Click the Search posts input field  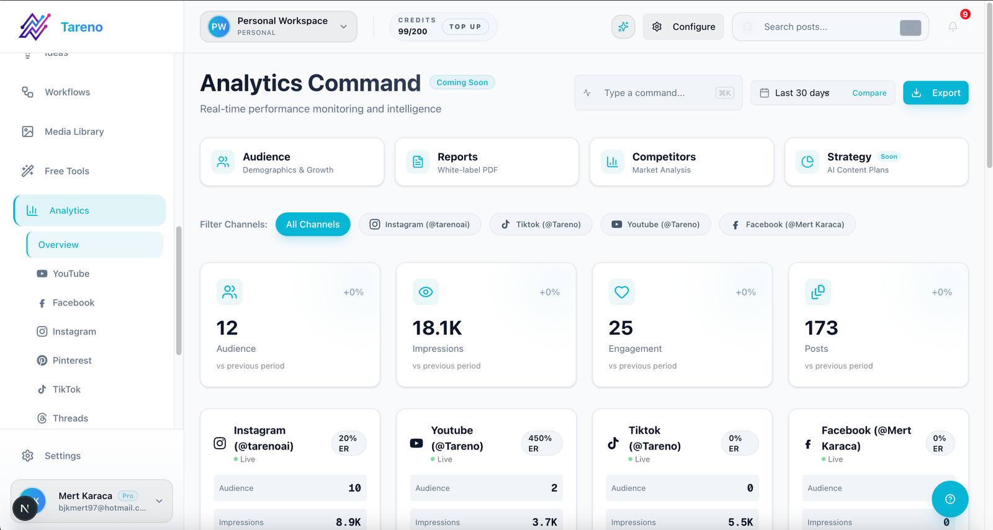[x=830, y=27]
